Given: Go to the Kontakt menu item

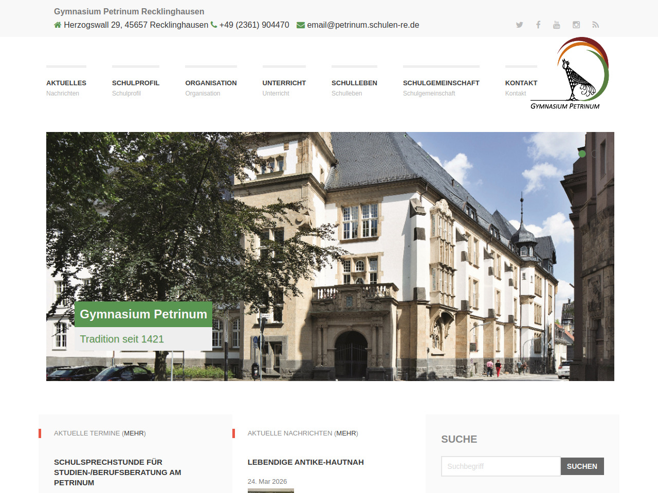Looking at the screenshot, I should (521, 83).
